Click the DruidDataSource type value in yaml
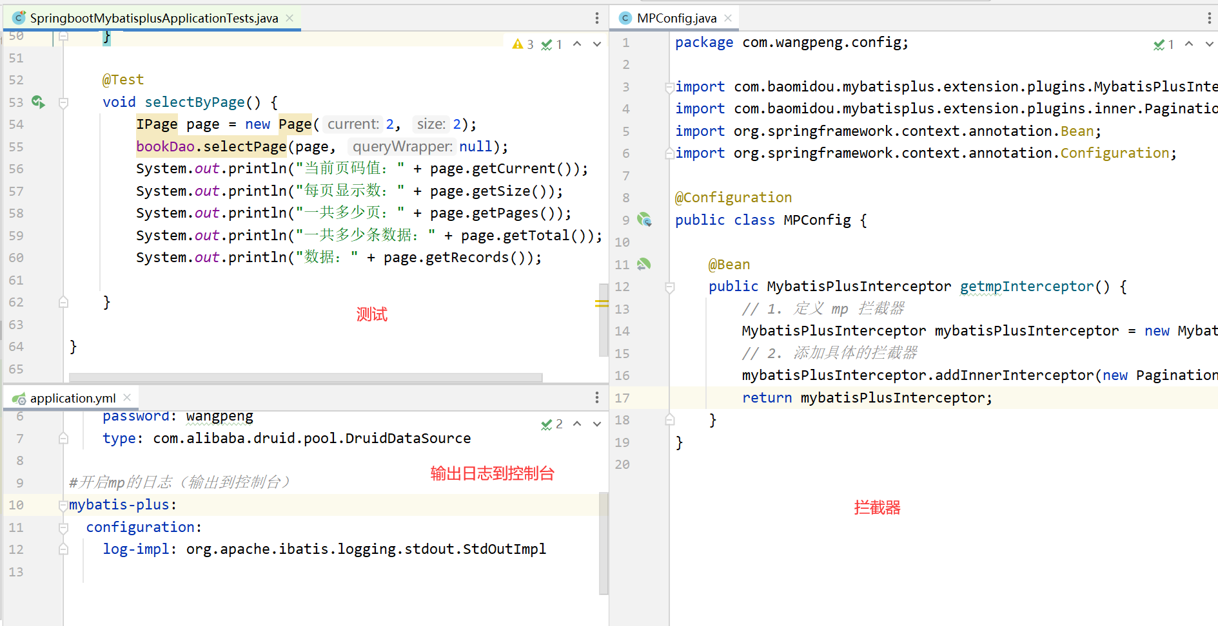 312,438
